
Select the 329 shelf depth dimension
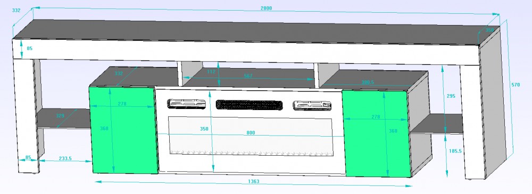60,116
